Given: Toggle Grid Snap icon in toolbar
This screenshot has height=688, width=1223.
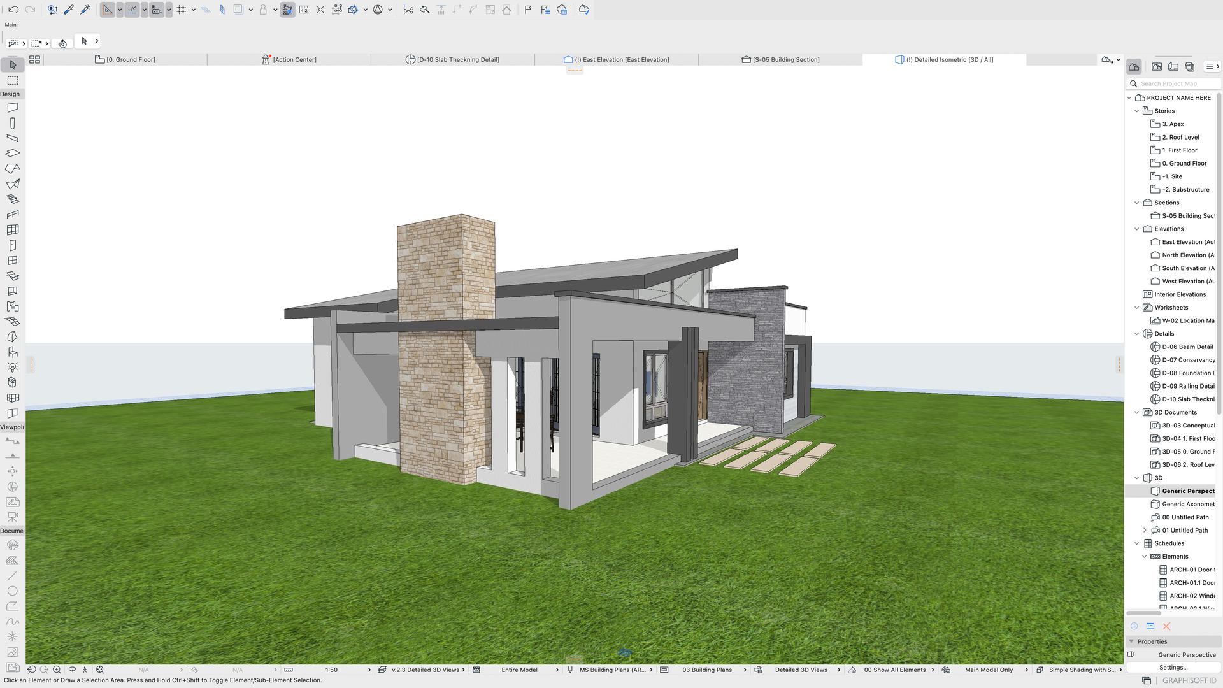Looking at the screenshot, I should 182,10.
